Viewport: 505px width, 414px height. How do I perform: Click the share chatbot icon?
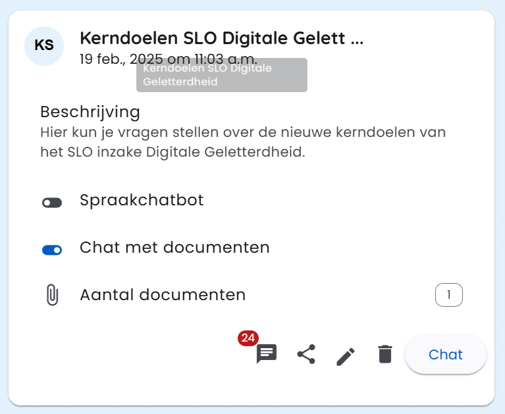306,355
